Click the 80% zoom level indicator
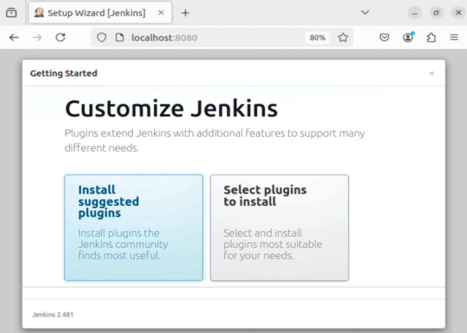 [x=317, y=37]
